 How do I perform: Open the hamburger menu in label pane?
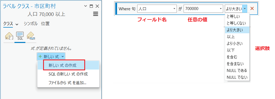point(95,14)
